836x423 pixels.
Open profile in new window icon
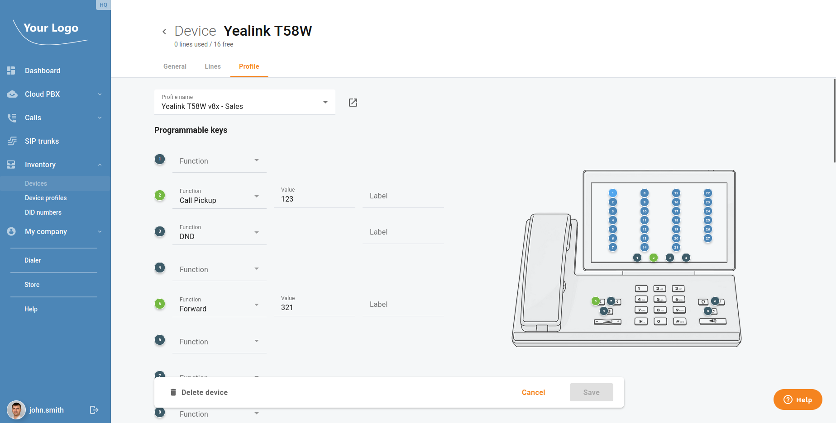353,103
